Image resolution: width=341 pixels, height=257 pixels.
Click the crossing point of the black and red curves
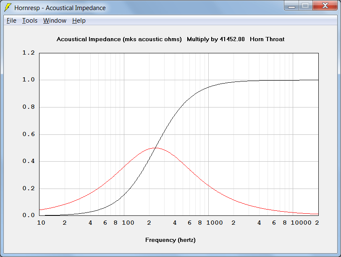155,148
